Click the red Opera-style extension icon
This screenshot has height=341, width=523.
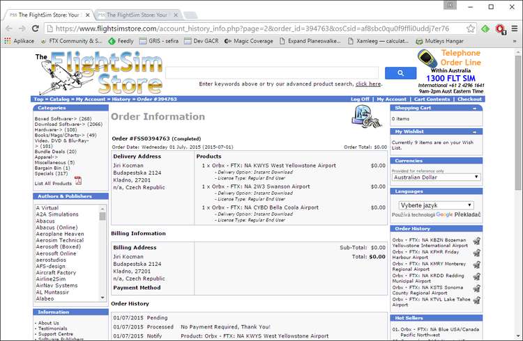[x=500, y=29]
